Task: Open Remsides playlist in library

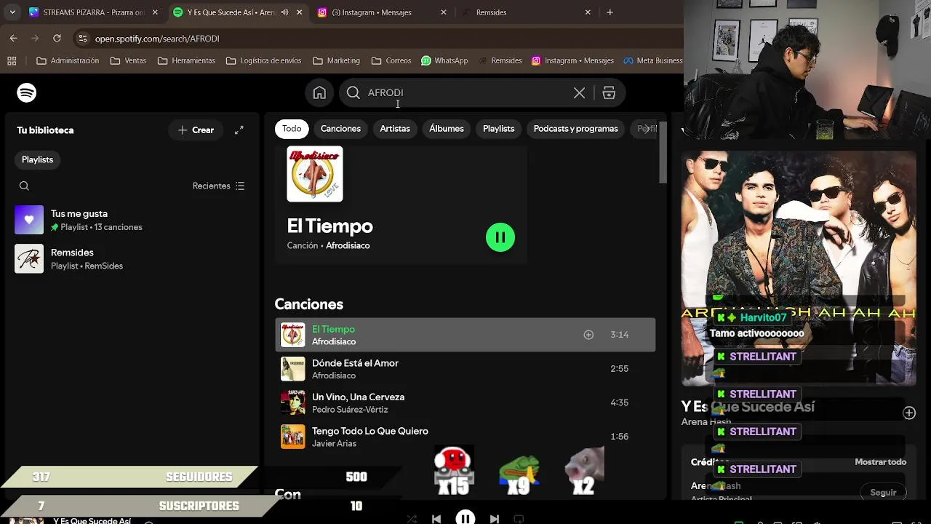Action: pos(131,258)
